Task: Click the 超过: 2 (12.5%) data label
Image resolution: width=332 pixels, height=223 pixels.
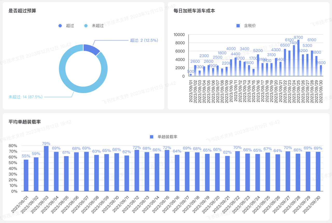Action: tap(144, 40)
